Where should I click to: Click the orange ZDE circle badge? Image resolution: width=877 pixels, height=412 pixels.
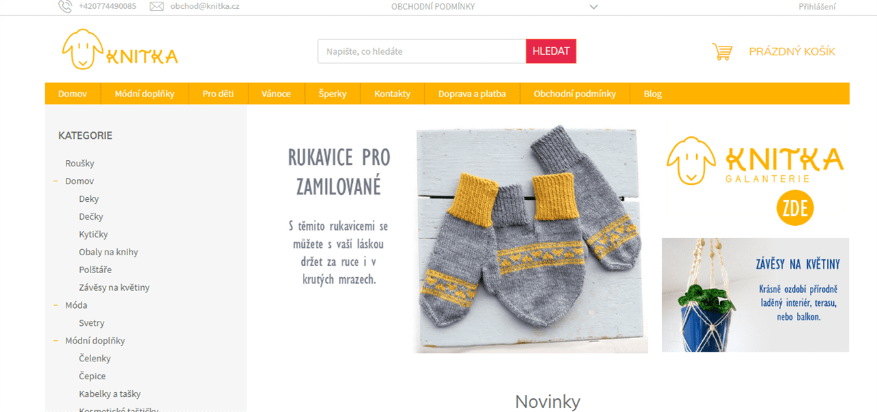pos(795,207)
